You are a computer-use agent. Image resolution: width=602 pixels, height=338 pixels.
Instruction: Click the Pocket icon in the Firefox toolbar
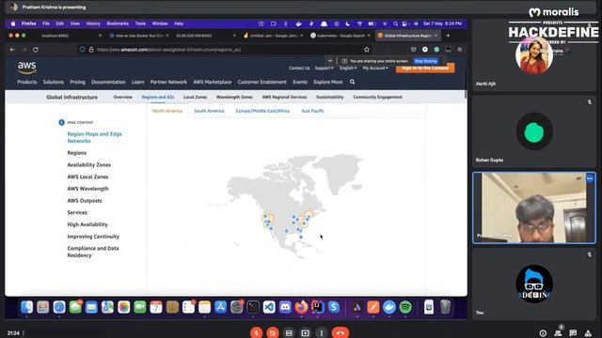coord(413,50)
